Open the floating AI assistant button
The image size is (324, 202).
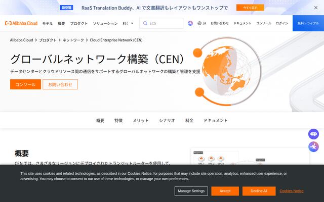point(313,147)
